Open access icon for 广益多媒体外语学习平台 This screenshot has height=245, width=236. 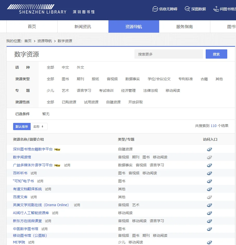[210, 165]
